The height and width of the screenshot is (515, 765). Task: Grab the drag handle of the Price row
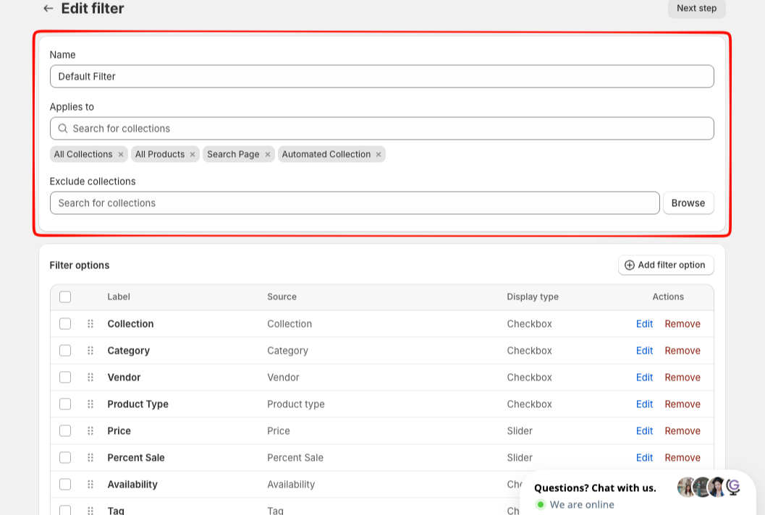coord(90,431)
